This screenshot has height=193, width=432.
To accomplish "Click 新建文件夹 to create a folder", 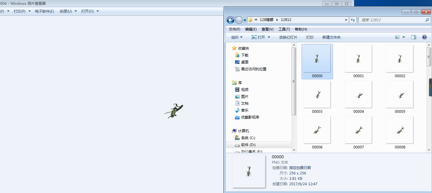I will (331, 37).
